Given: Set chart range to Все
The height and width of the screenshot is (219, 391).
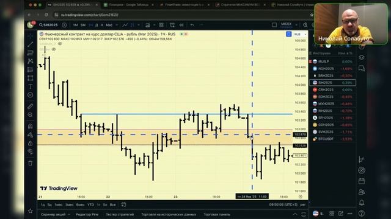Looking at the screenshot, I should coord(112,204).
